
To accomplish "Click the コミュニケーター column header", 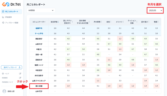I will click(39, 22).
